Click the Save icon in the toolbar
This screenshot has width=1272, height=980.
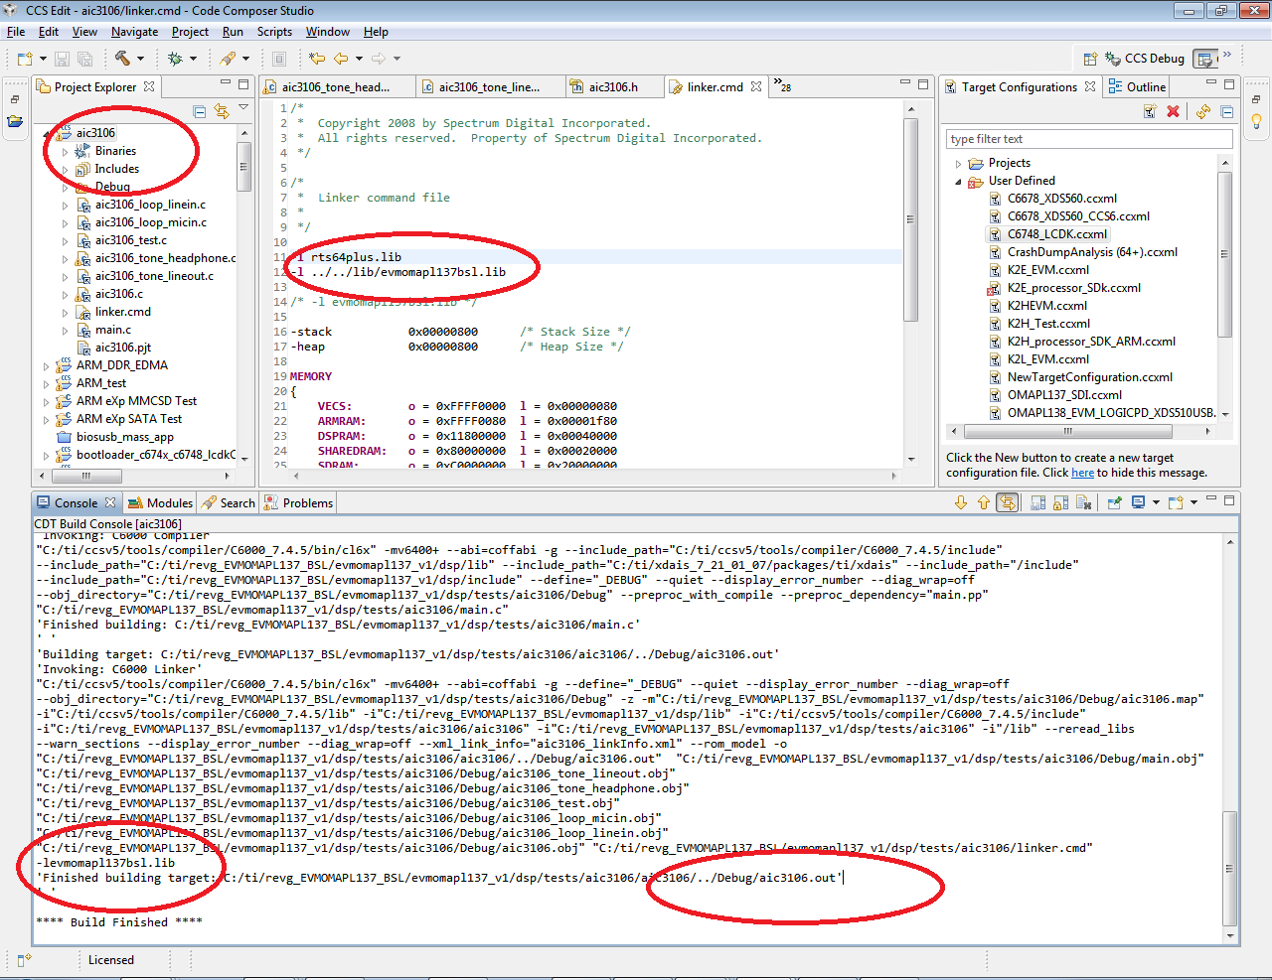62,59
